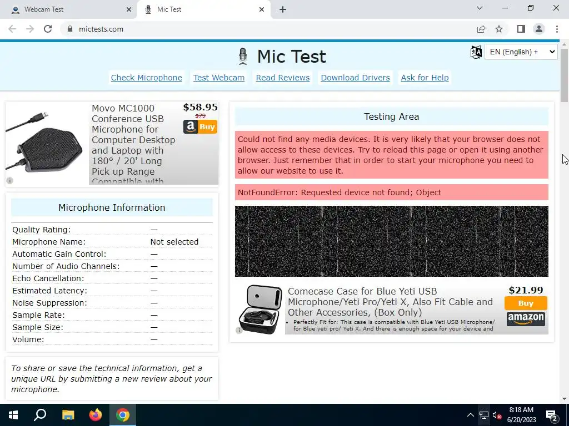Reload the mictests.com page
Screen dimensions: 569x426
[48, 29]
